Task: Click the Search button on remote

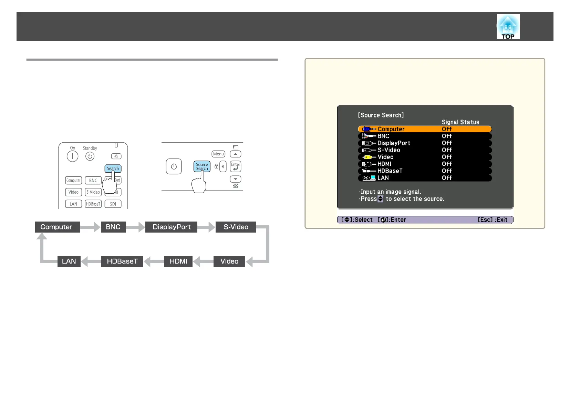Action: (113, 169)
